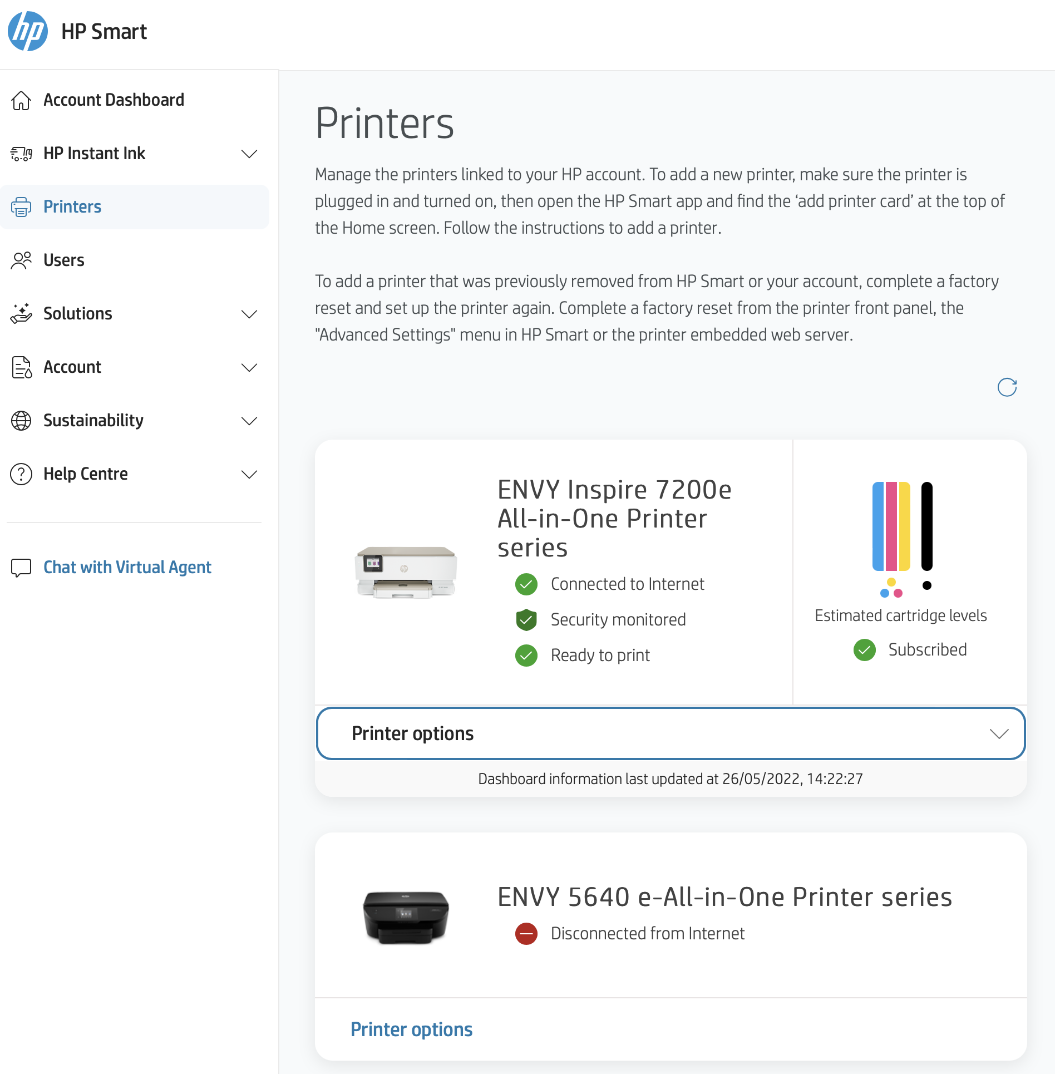This screenshot has width=1055, height=1074.
Task: Refresh the printers dashboard information
Action: coord(1007,387)
